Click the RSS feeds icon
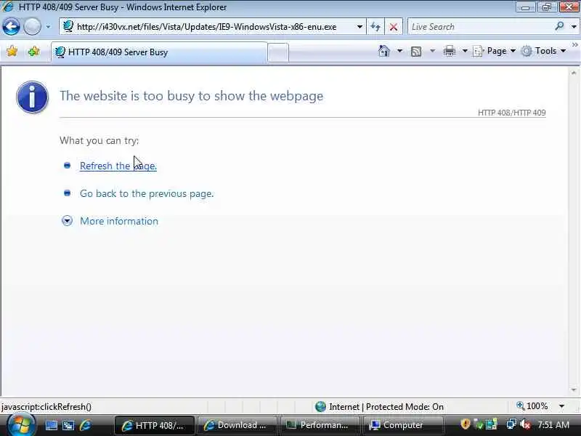 click(416, 51)
